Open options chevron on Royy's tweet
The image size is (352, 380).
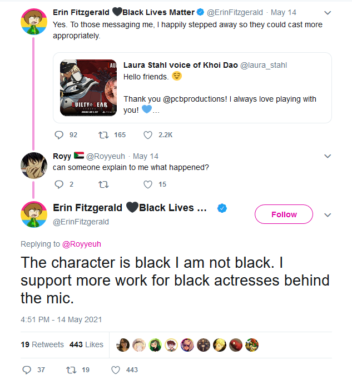tap(328, 156)
